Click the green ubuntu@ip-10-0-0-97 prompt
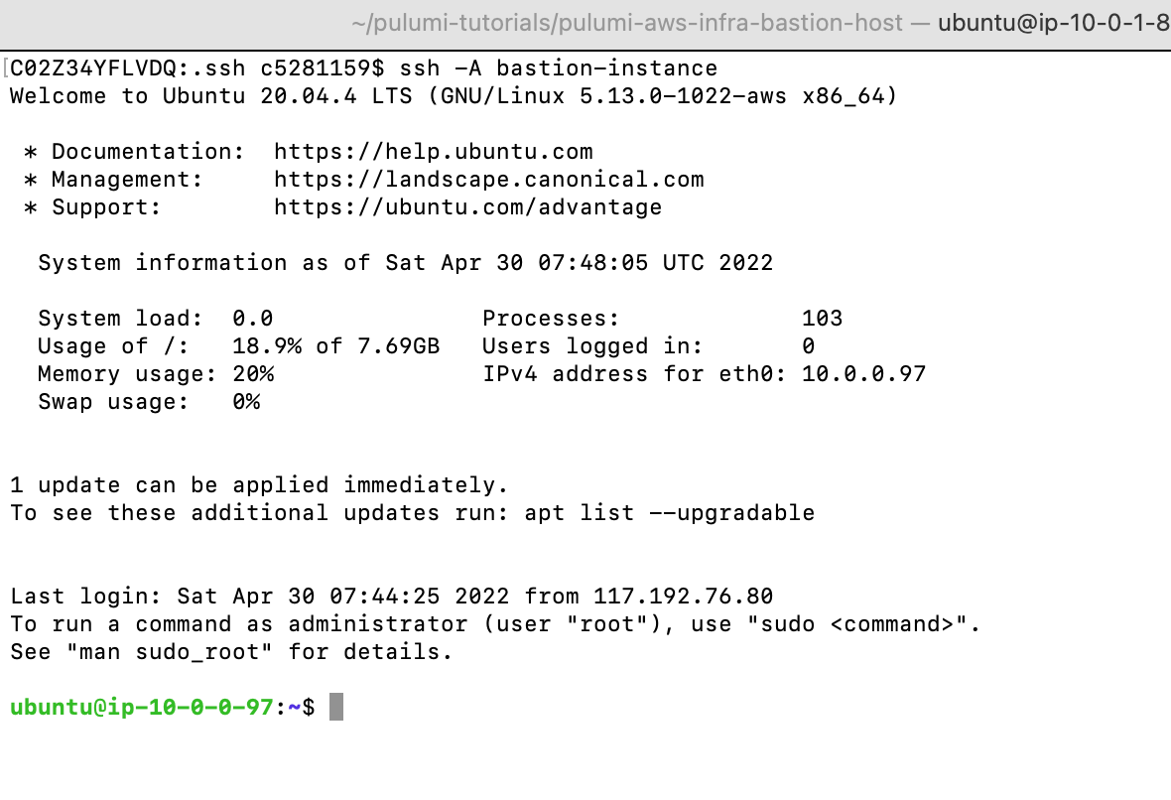The height and width of the screenshot is (800, 1171). pyautogui.click(x=141, y=707)
